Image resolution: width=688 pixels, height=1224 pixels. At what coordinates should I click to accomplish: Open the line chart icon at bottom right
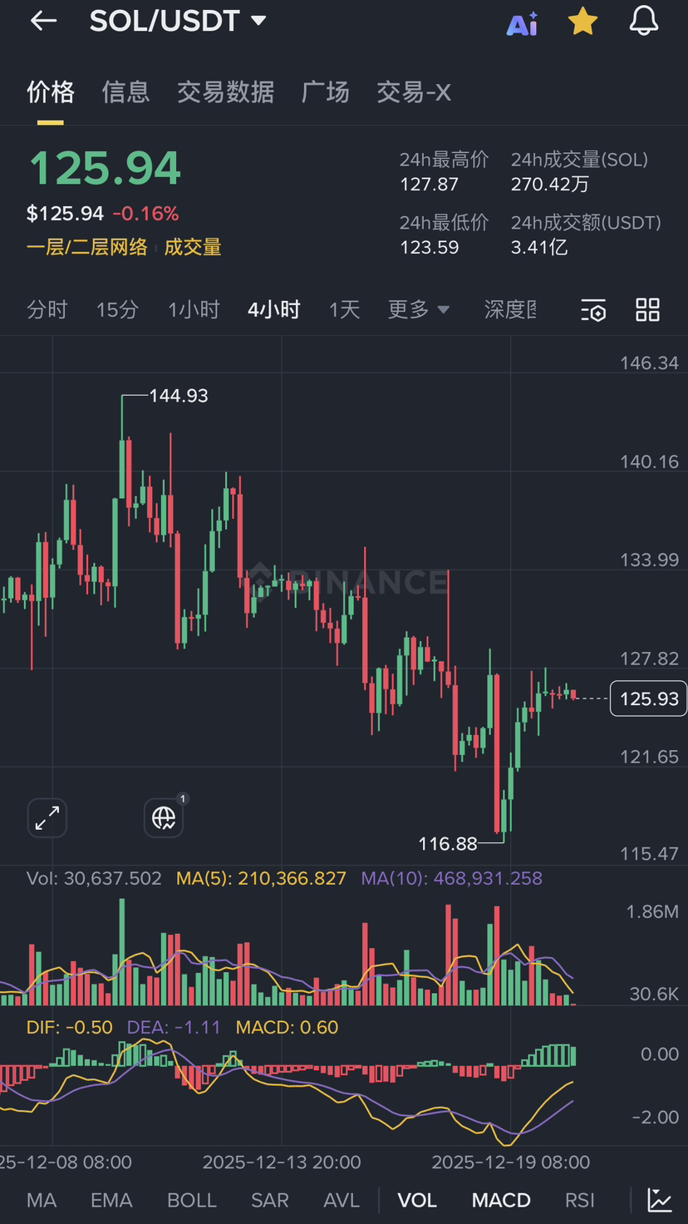(x=660, y=1200)
